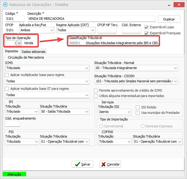Select the Remessa Expressa radio option
Viewport: 187px width, 179px height.
coord(143,126)
